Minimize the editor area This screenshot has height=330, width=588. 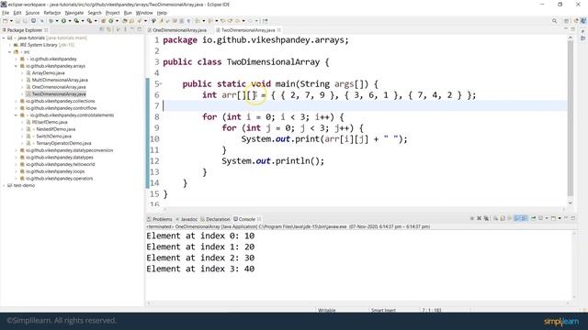click(x=566, y=29)
